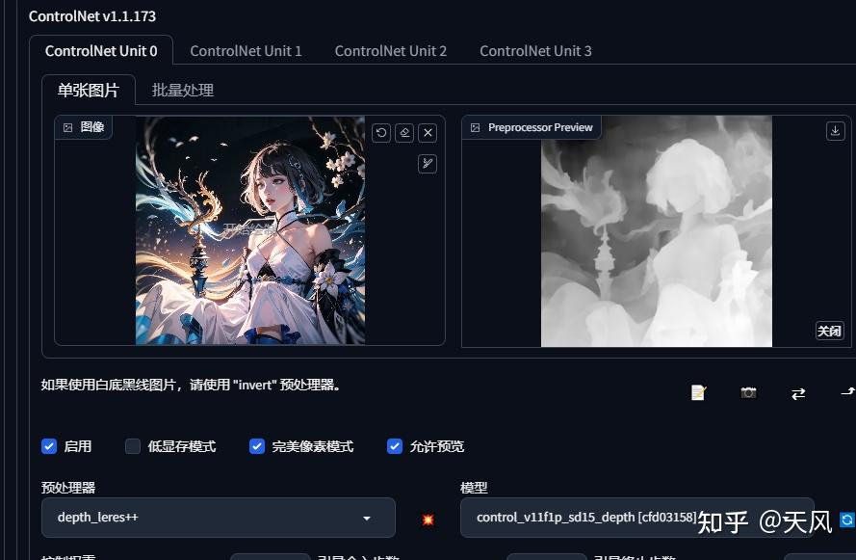Disable the 启用 checkbox
Image resolution: width=856 pixels, height=560 pixels.
49,446
